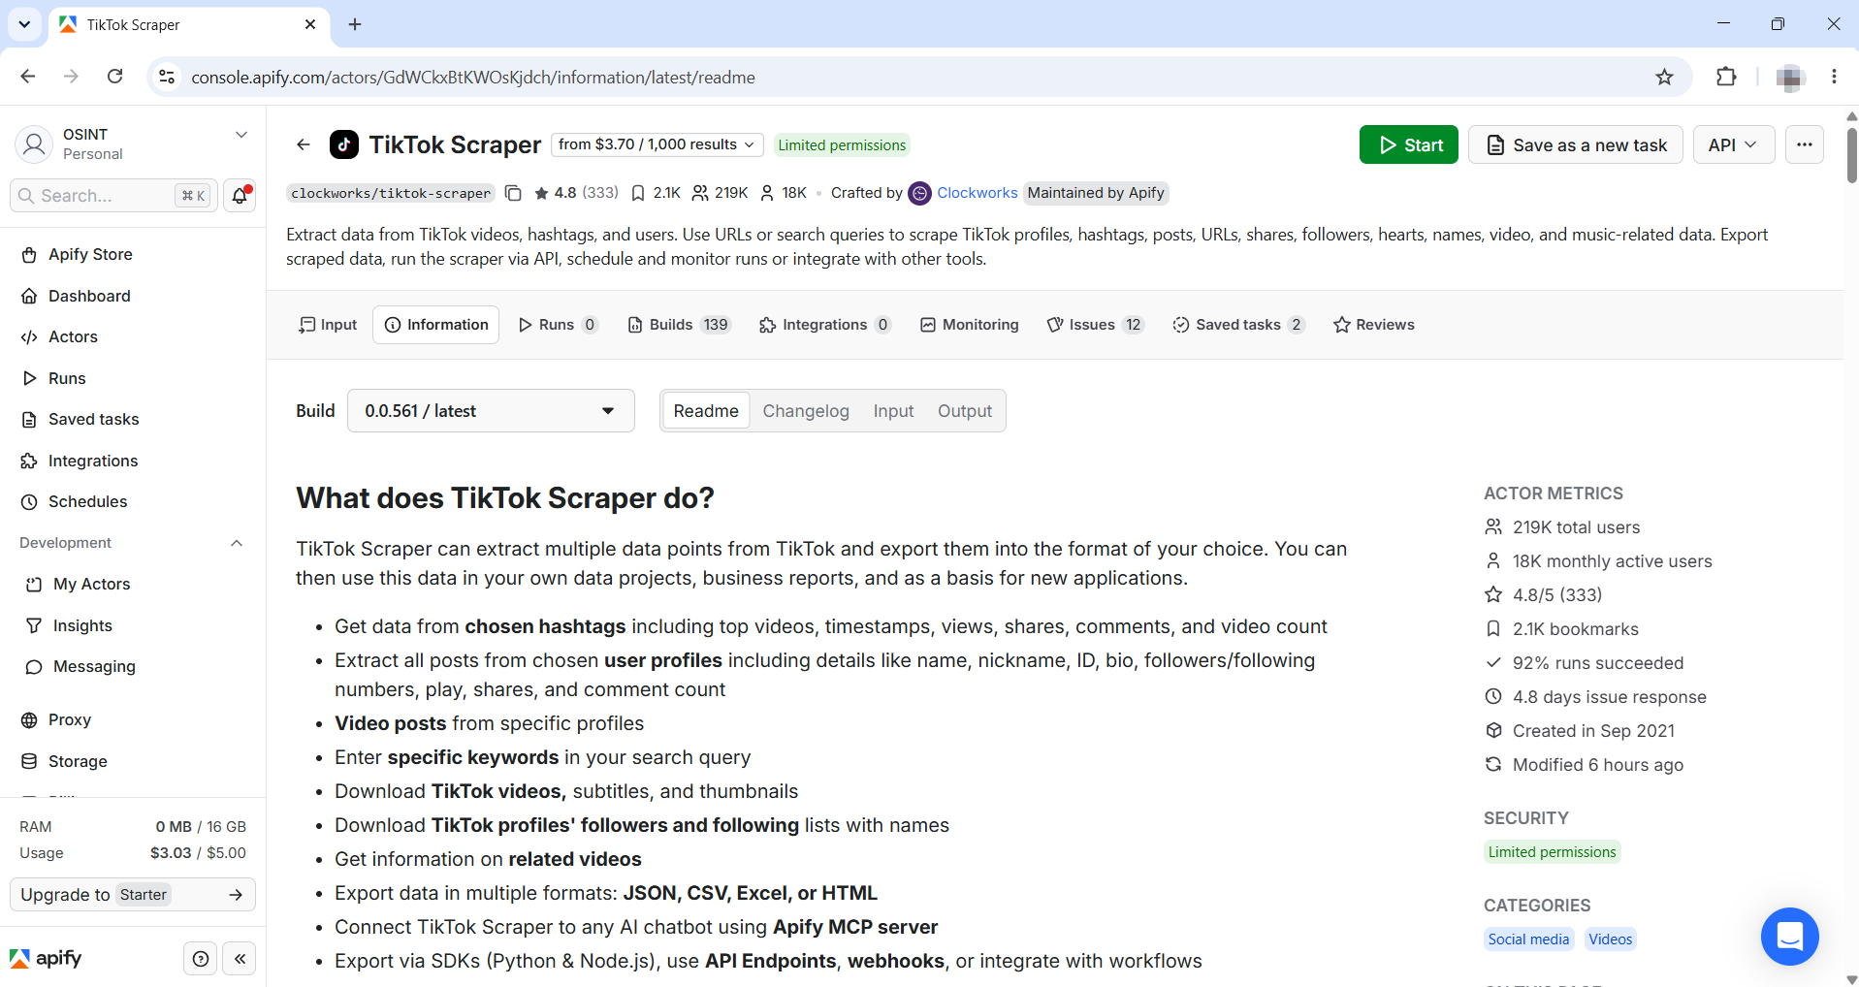
Task: Close the TikTok Scraper browser tab
Action: 310,24
